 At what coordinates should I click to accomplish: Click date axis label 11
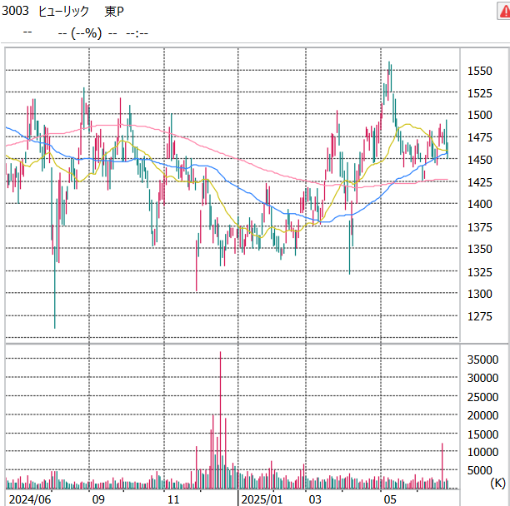pos(173,499)
